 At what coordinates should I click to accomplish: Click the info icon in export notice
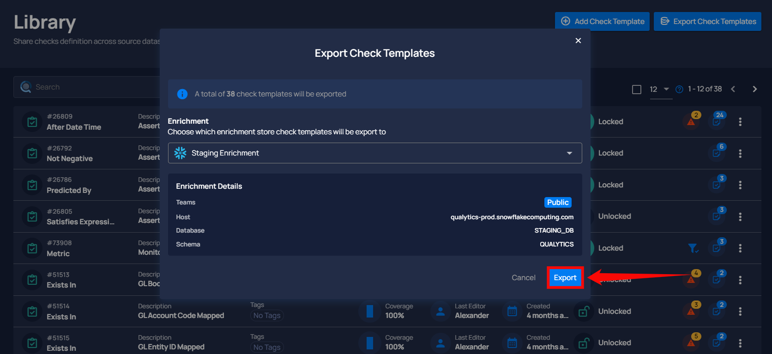(182, 94)
